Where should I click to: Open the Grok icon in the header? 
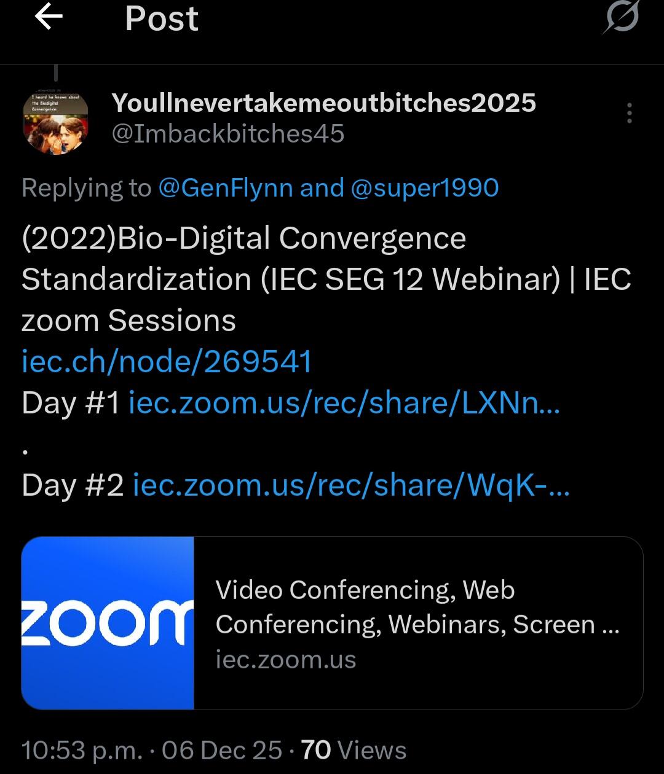click(x=622, y=17)
